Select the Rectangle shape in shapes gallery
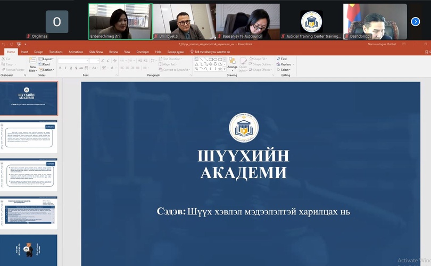Viewport: 431px width, 266px height. (211, 59)
